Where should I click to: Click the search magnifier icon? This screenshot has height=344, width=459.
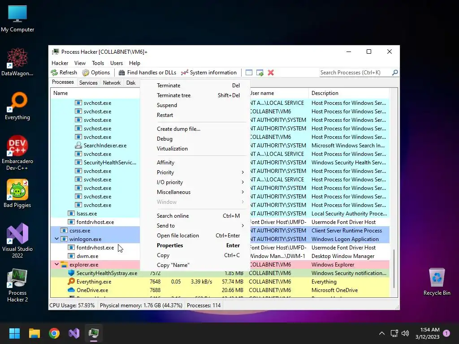395,72
